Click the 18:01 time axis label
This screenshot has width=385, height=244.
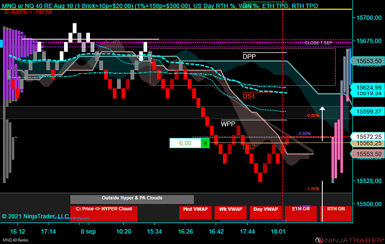[x=278, y=232]
